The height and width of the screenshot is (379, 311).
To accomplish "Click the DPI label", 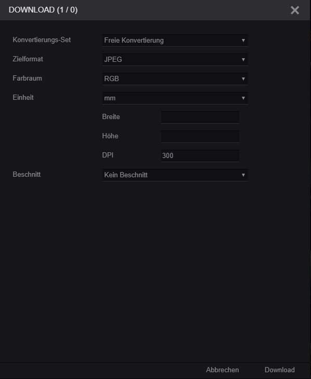I will click(x=108, y=155).
